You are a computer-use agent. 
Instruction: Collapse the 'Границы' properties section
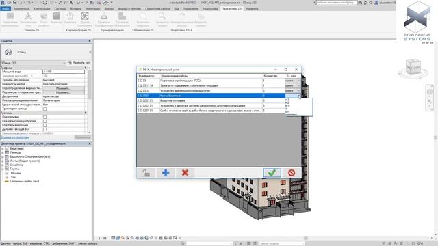tap(86, 113)
